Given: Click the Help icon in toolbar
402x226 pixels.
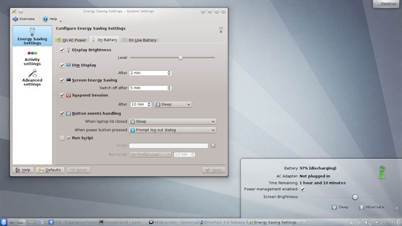Looking at the screenshot, I should click(x=45, y=19).
